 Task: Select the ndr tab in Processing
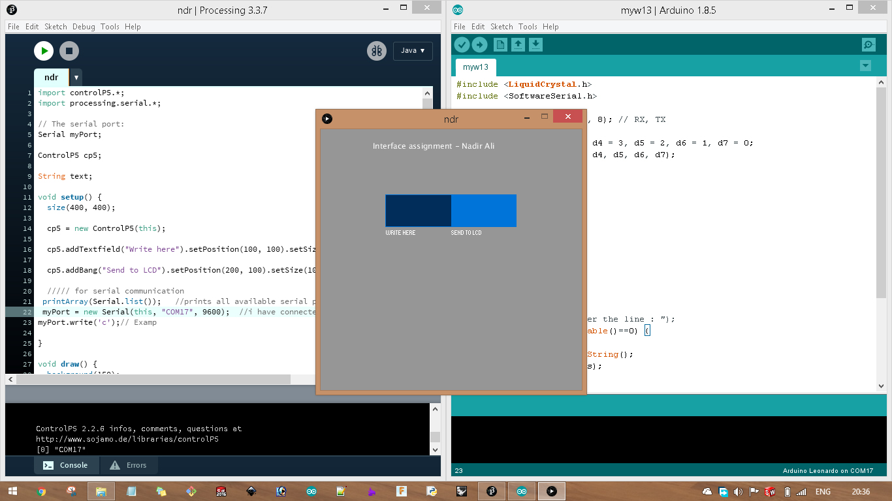pos(52,77)
